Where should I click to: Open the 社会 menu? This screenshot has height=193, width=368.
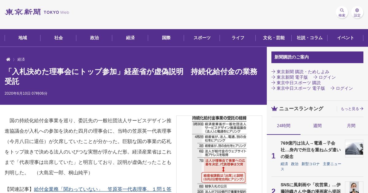59,38
